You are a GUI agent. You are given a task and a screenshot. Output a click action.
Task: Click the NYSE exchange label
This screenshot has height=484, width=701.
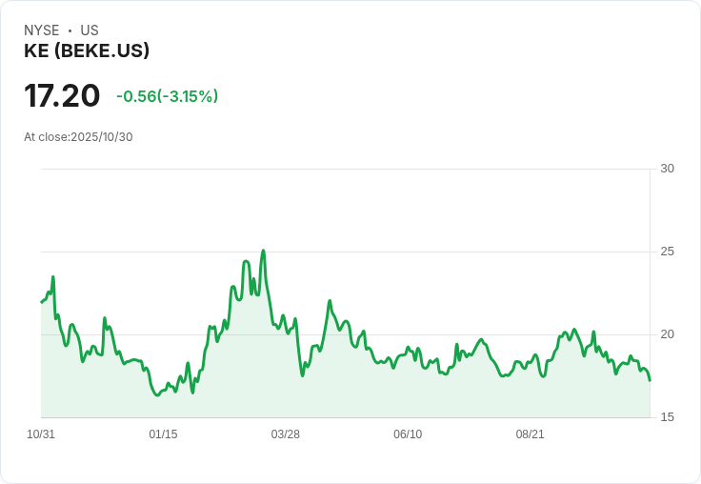[41, 30]
